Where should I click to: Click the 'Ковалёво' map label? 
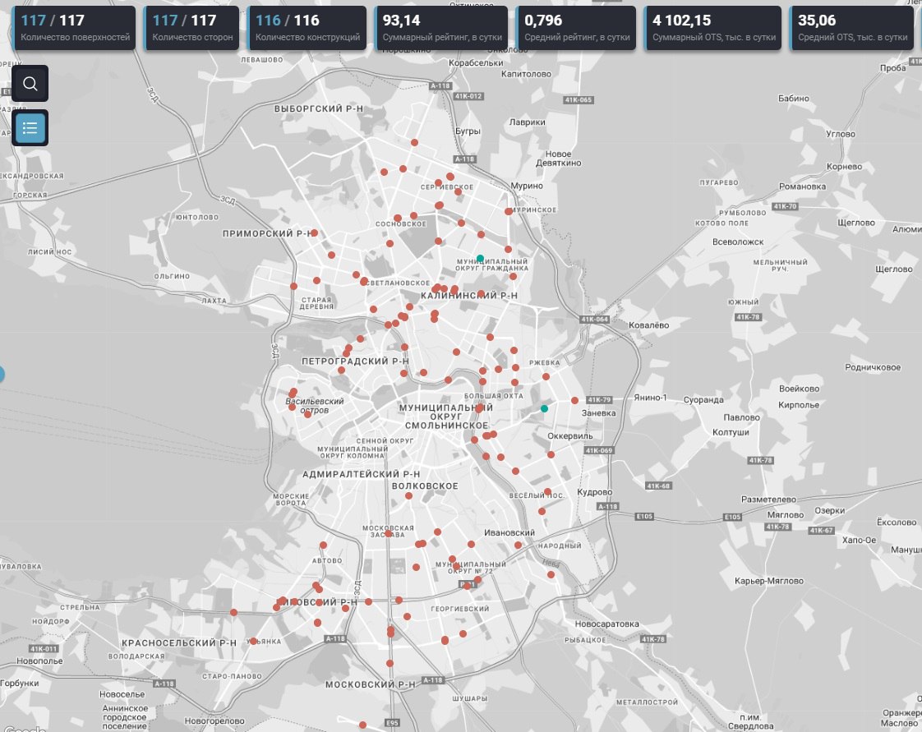click(x=648, y=325)
